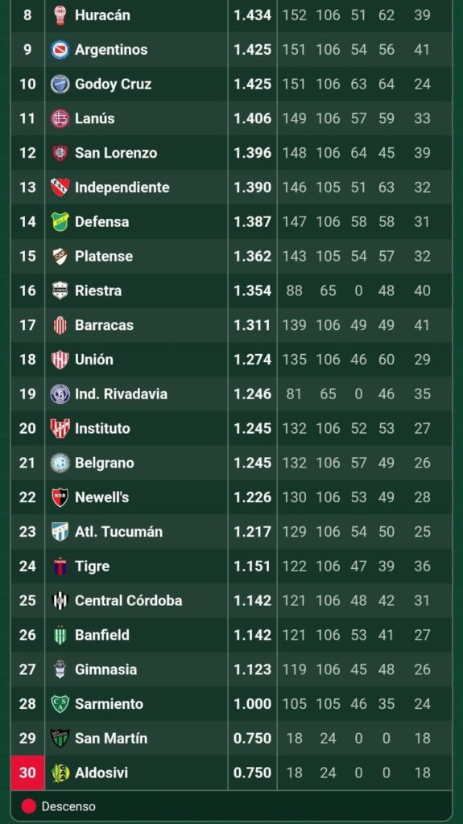
Task: Click the Huracán club crest icon
Action: click(x=60, y=15)
